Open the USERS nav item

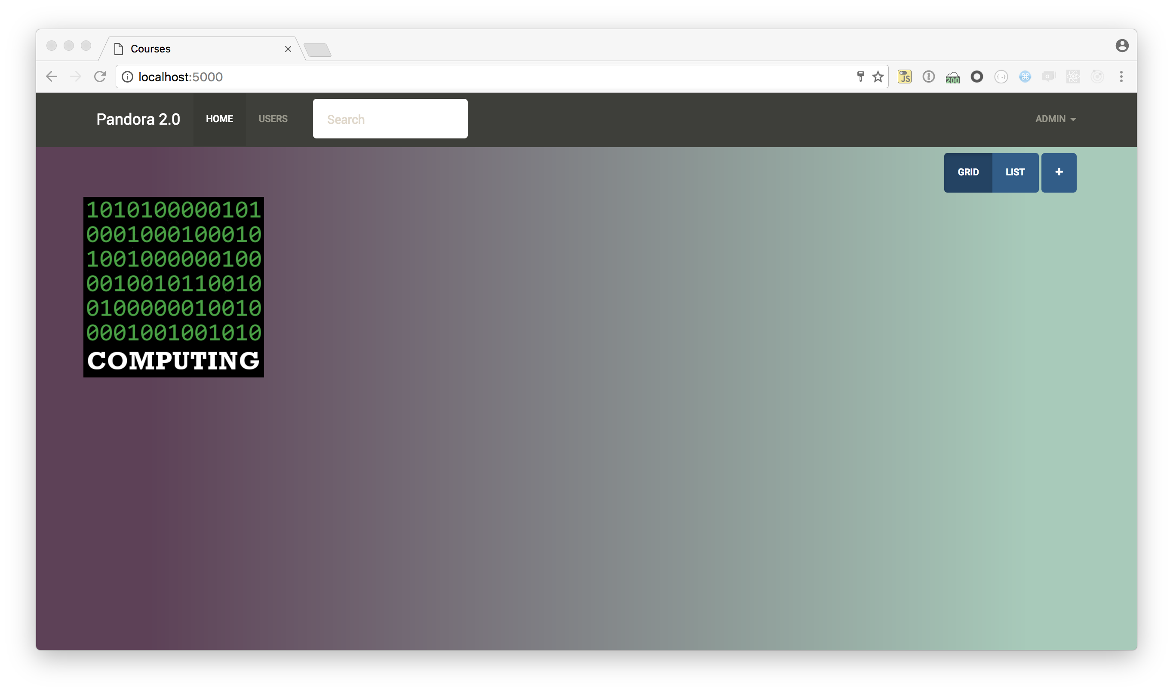273,119
